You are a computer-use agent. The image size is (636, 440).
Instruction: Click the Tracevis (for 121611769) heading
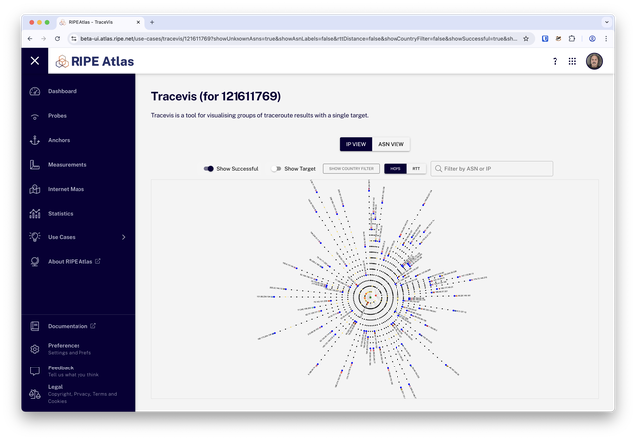pyautogui.click(x=216, y=96)
